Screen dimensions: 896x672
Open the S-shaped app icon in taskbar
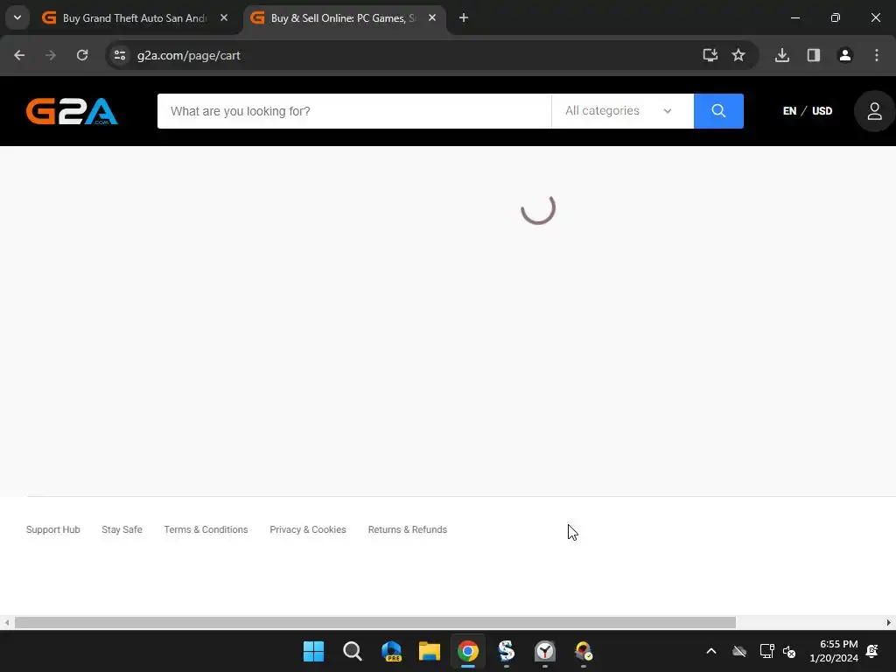click(507, 651)
